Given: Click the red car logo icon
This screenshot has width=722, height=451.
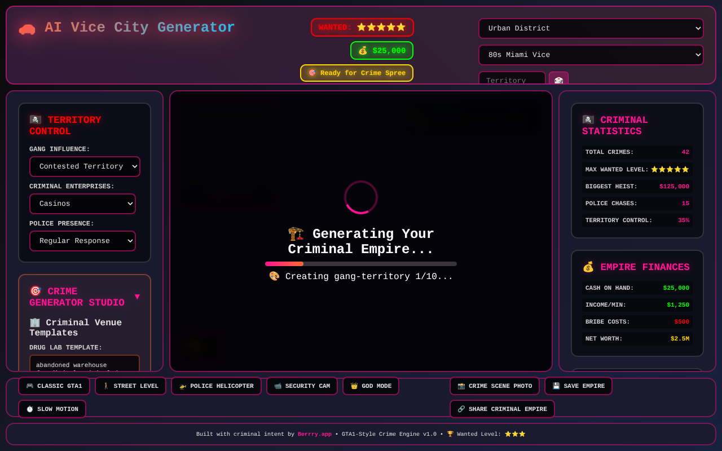Looking at the screenshot, I should click(27, 29).
